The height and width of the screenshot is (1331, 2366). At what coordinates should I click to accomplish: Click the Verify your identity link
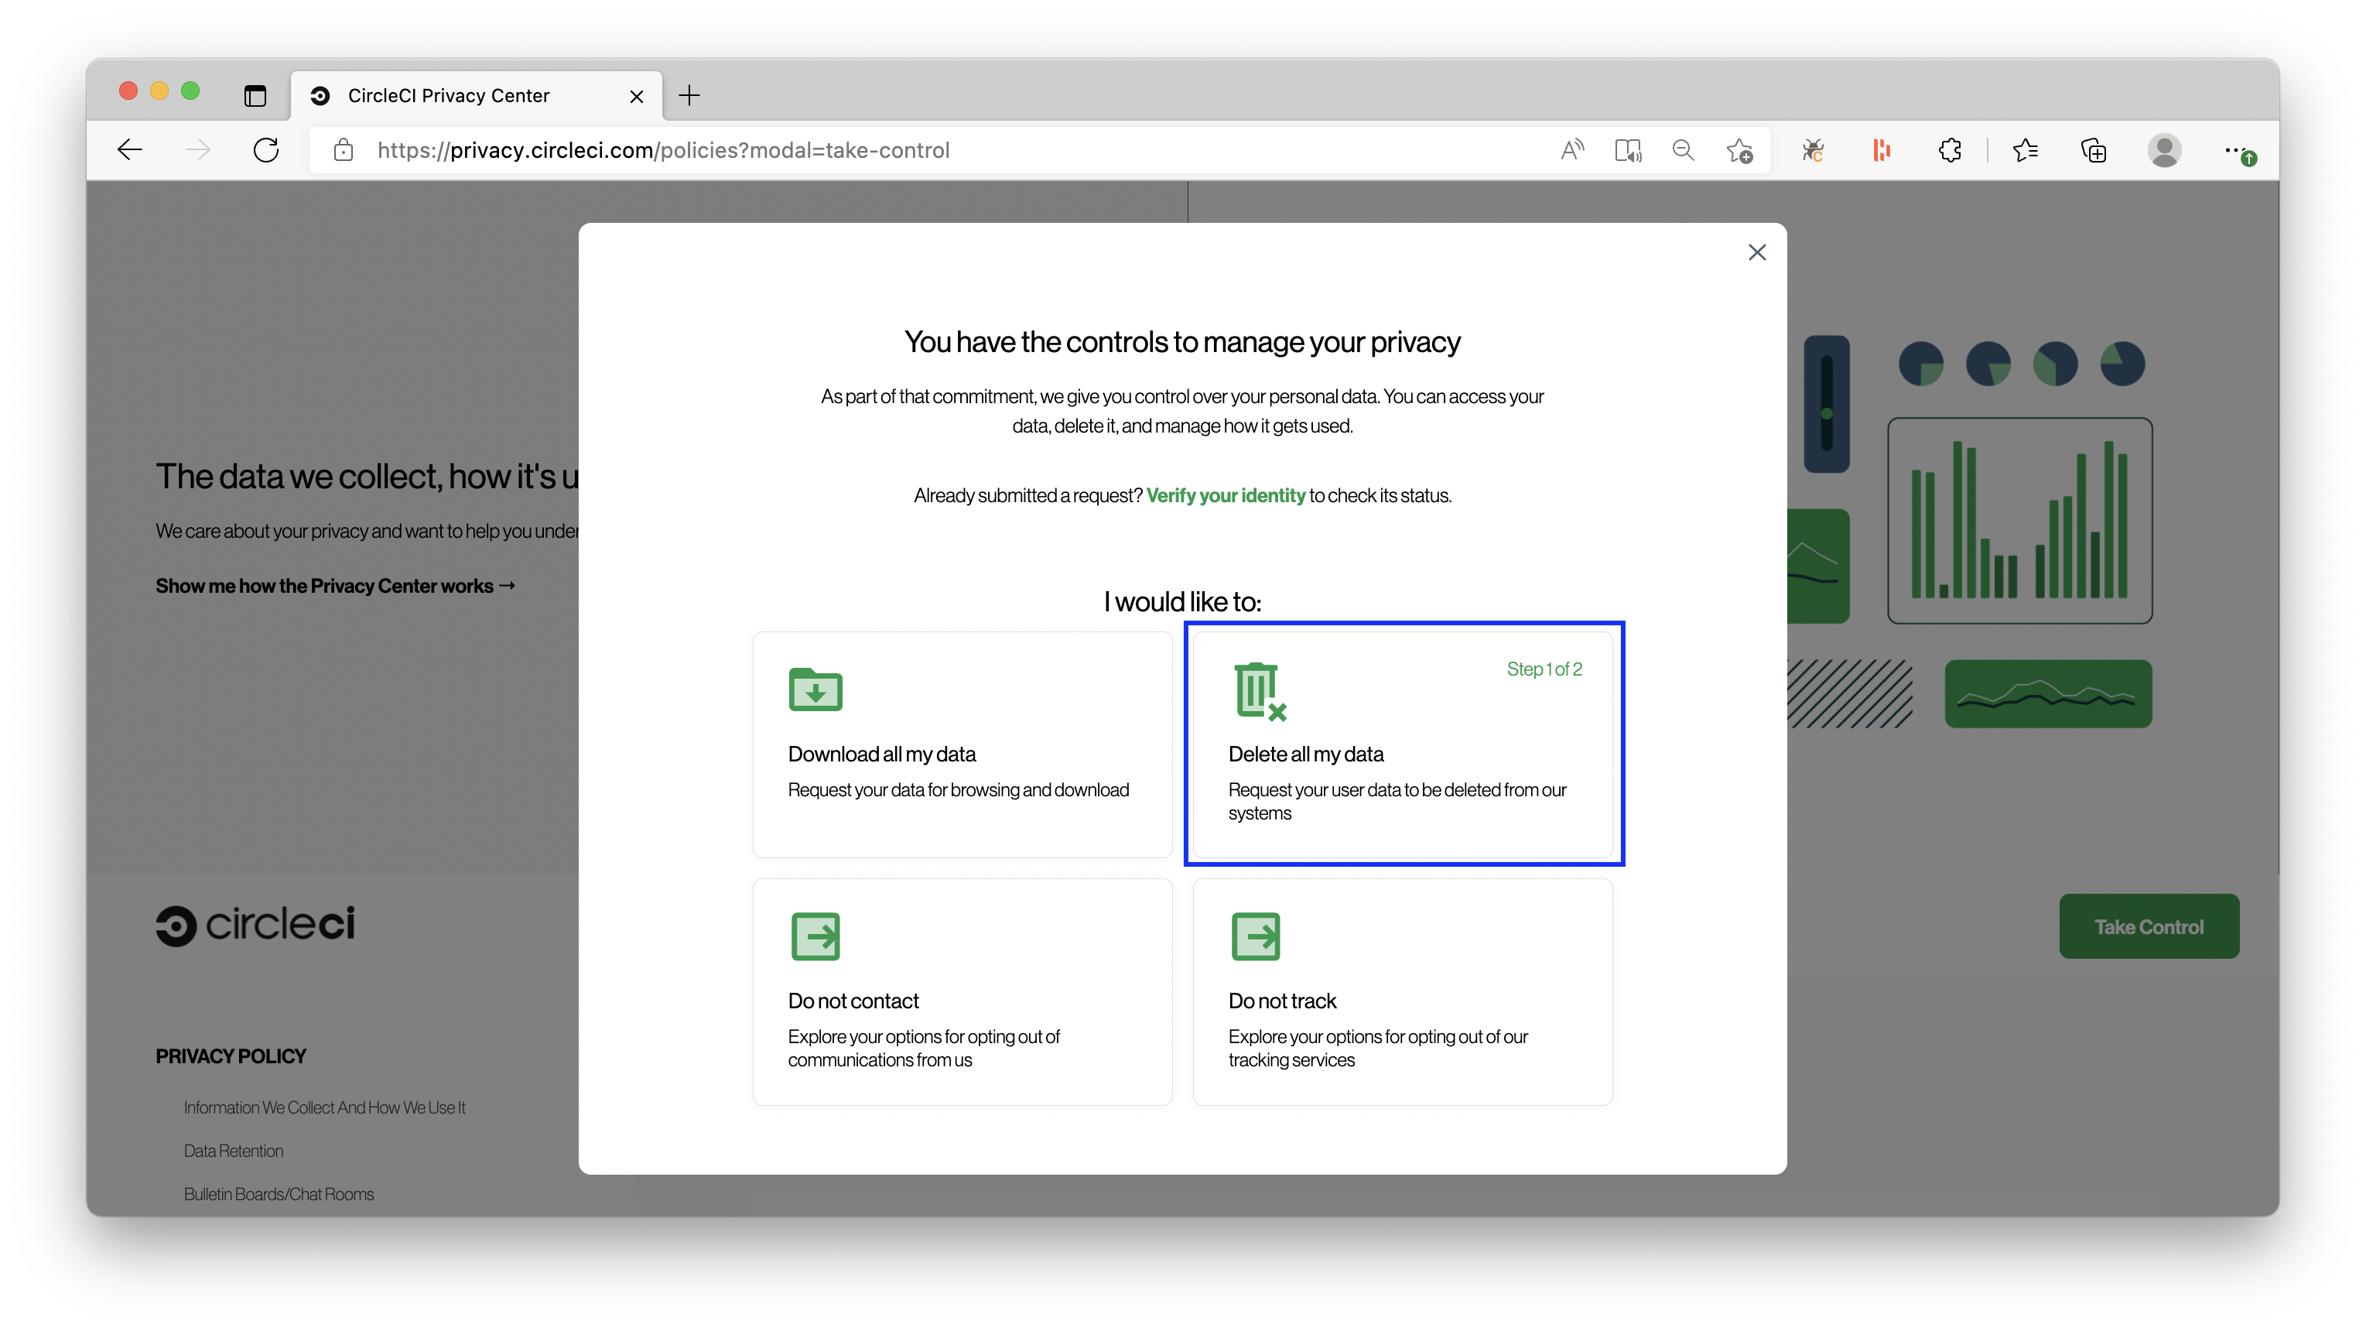click(1226, 494)
